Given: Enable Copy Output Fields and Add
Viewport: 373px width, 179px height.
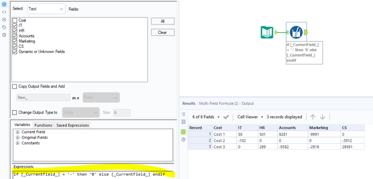Looking at the screenshot, I should pos(15,87).
